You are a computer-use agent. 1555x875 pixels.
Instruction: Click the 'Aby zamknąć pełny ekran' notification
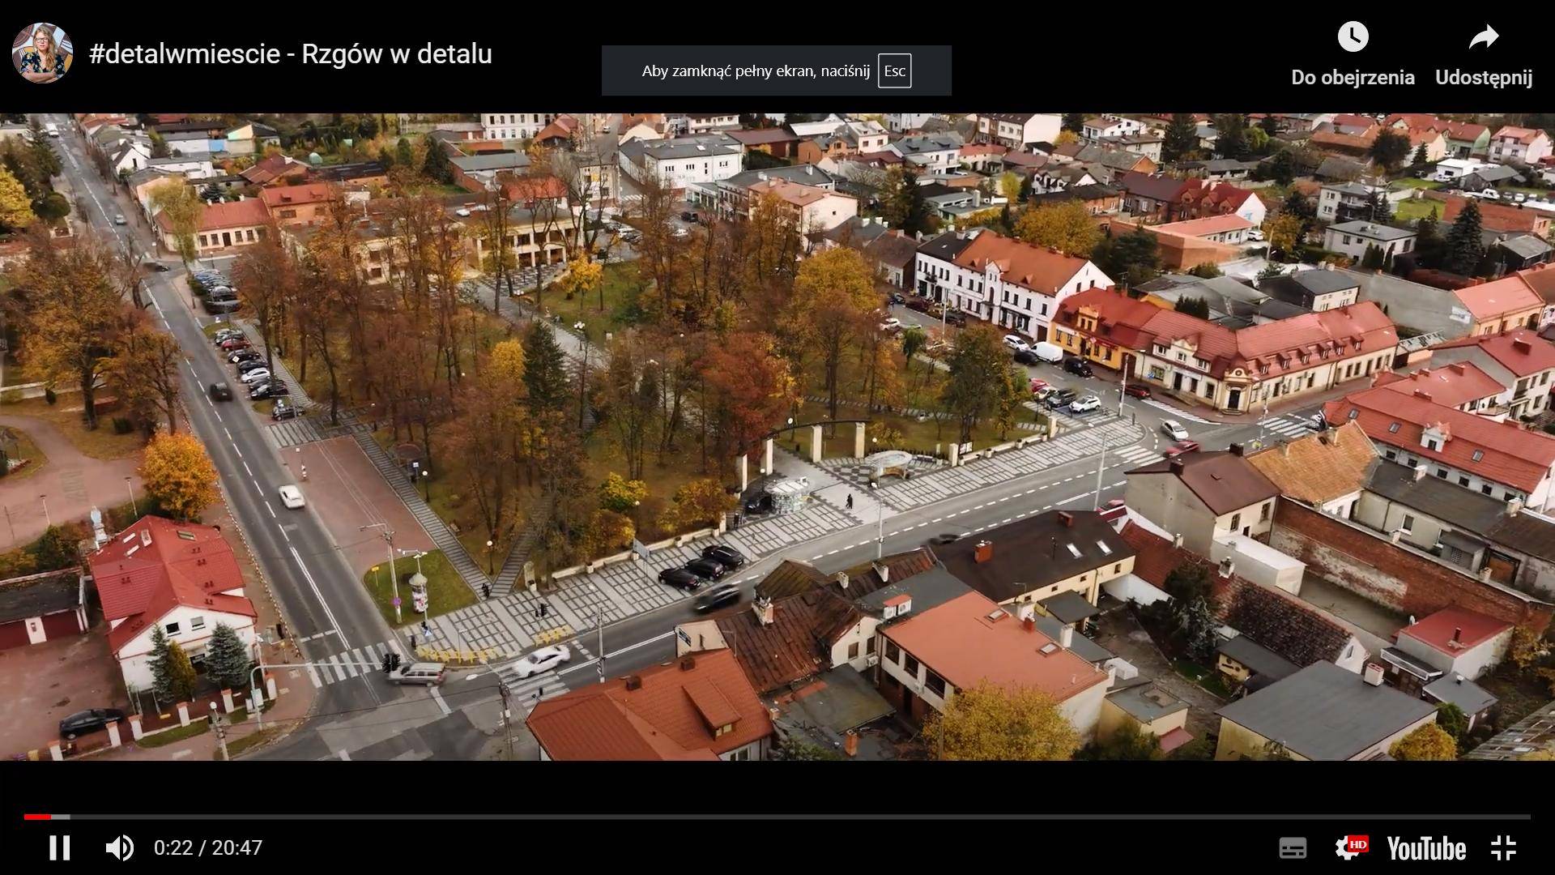pos(776,70)
